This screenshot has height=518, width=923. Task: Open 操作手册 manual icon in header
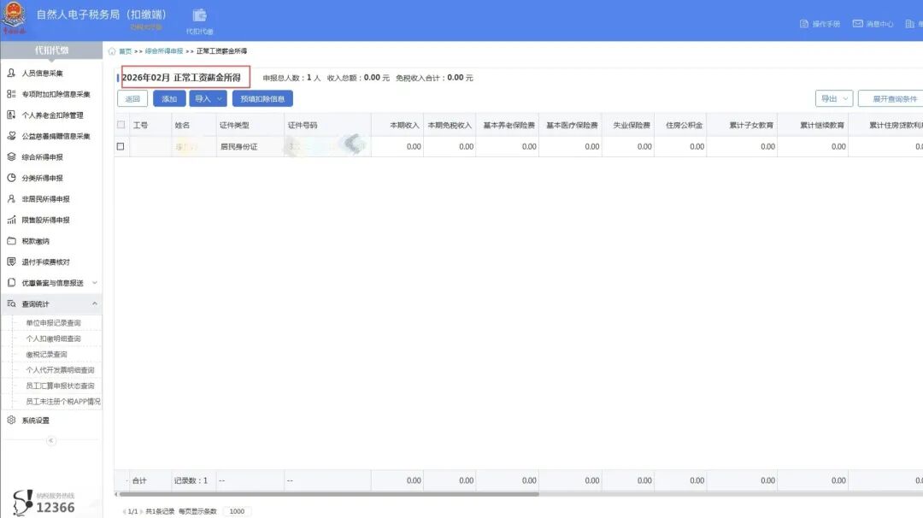pyautogui.click(x=804, y=24)
